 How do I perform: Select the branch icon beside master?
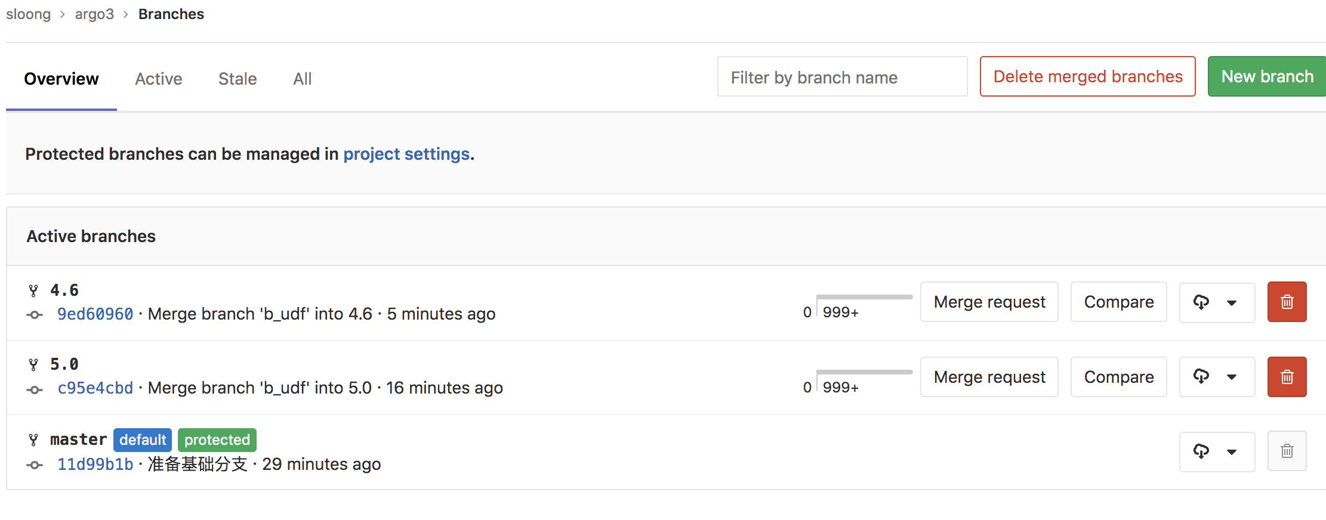tap(34, 439)
